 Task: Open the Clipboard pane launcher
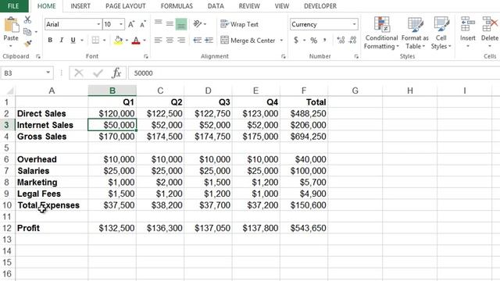[38, 56]
